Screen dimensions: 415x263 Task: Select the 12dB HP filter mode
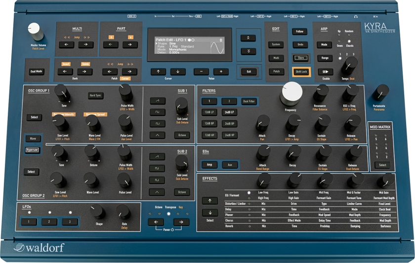coord(209,135)
